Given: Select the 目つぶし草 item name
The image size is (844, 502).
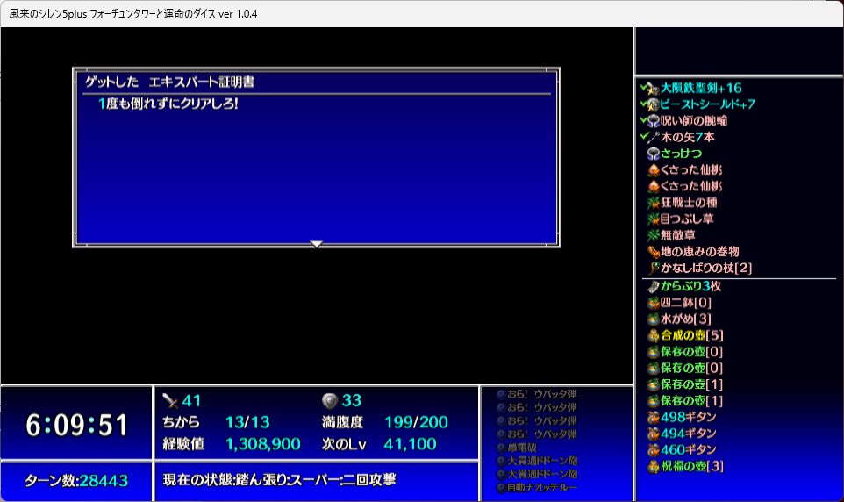Looking at the screenshot, I should 687,219.
